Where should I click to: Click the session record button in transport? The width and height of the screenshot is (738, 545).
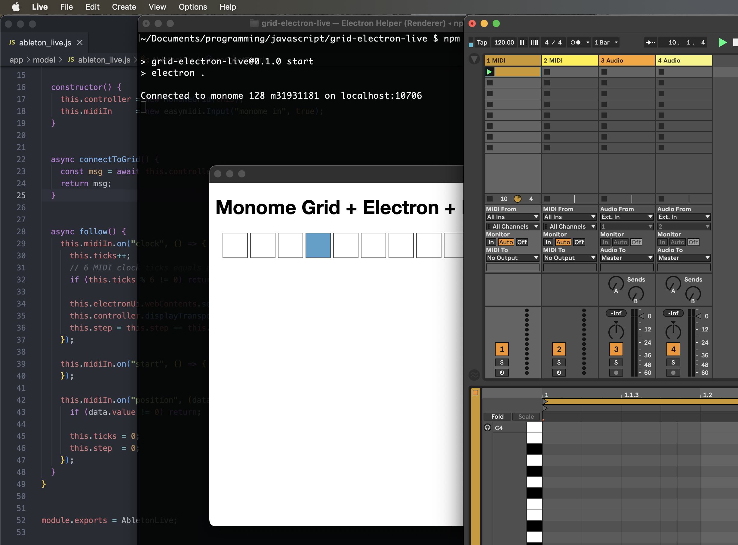coord(581,42)
